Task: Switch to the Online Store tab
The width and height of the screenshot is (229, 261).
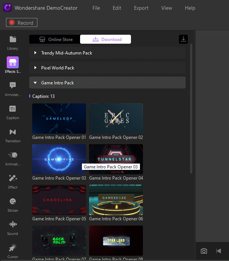Action: (x=55, y=39)
